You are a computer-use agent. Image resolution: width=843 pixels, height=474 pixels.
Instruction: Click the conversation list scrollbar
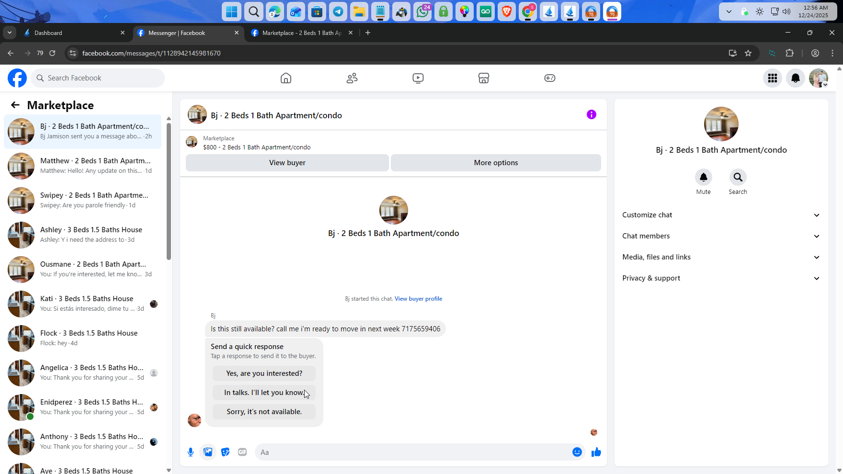(x=169, y=192)
